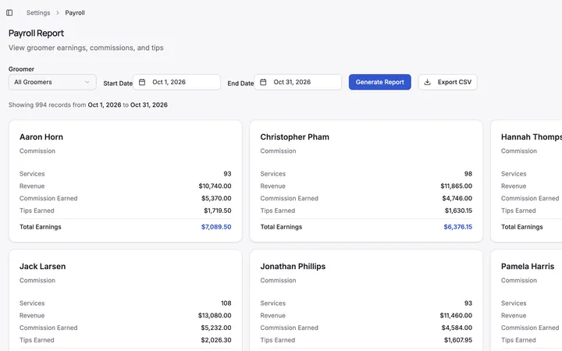This screenshot has width=562, height=351.
Task: Click Jack Larsen's services count 108
Action: pos(226,303)
